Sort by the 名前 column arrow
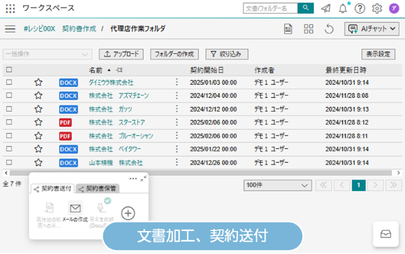The width and height of the screenshot is (405, 254). (109, 70)
